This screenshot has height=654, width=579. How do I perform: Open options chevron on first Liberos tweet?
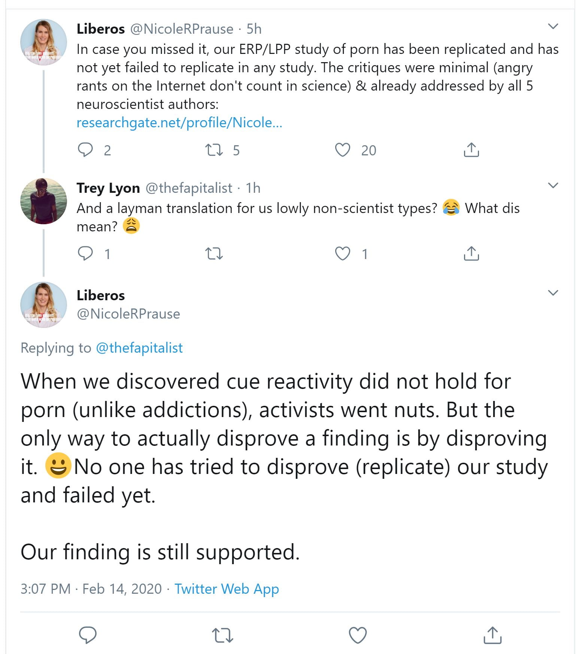point(553,26)
